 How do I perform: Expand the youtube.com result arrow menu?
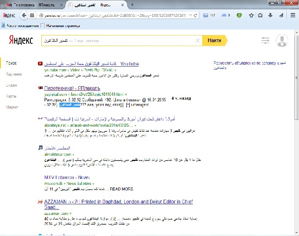(x=115, y=71)
